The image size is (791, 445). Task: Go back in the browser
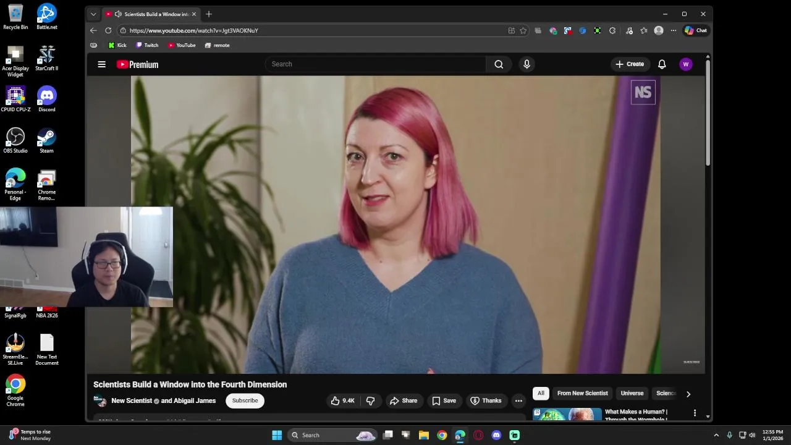93,30
